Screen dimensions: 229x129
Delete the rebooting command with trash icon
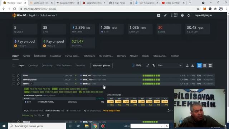[x=48, y=115]
